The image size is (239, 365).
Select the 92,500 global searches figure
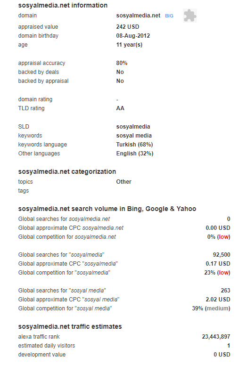tap(221, 255)
